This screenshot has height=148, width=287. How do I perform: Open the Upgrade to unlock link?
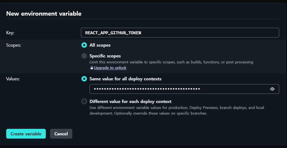point(110,68)
